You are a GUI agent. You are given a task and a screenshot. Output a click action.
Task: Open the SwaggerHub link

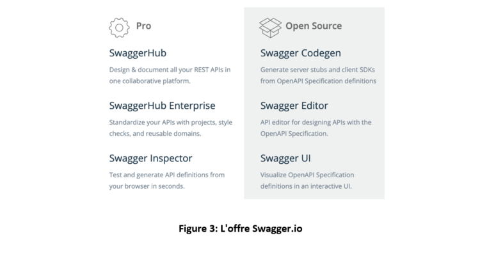tap(138, 53)
